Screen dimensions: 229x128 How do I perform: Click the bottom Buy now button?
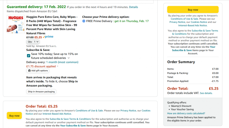[14, 116]
